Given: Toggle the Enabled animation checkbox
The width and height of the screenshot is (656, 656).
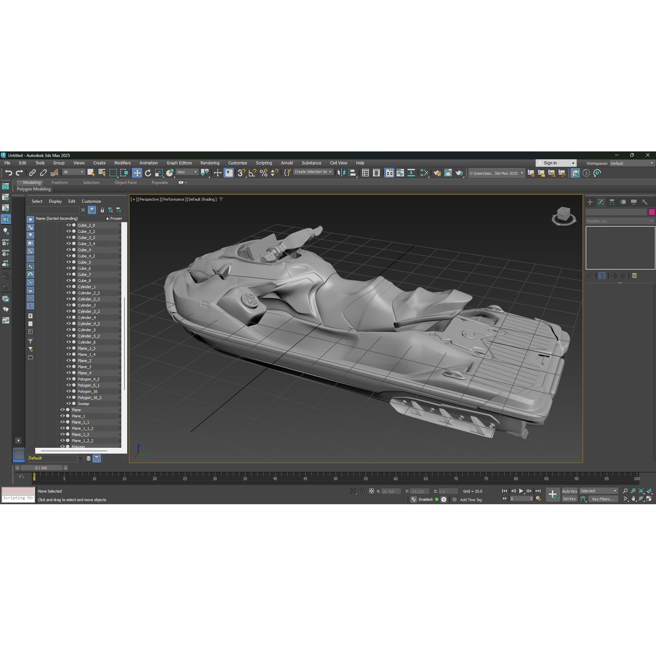Looking at the screenshot, I should pyautogui.click(x=437, y=499).
